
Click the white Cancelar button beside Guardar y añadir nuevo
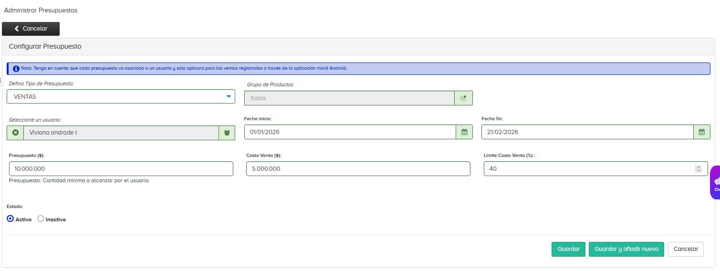(685, 249)
